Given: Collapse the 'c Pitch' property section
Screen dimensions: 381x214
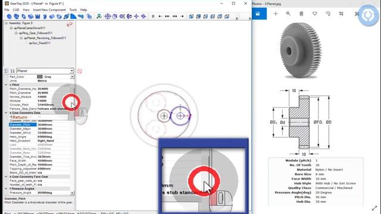Looking at the screenshot, I should 6,85.
